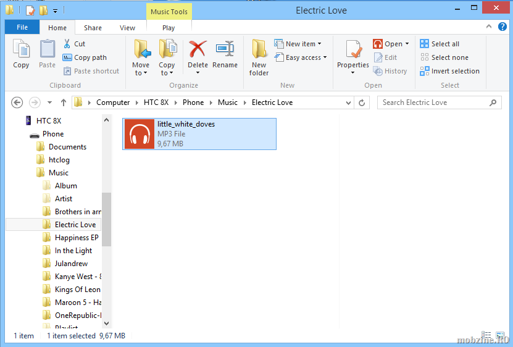This screenshot has width=513, height=347.
Task: Click Music in the address breadcrumb
Action: click(x=228, y=102)
